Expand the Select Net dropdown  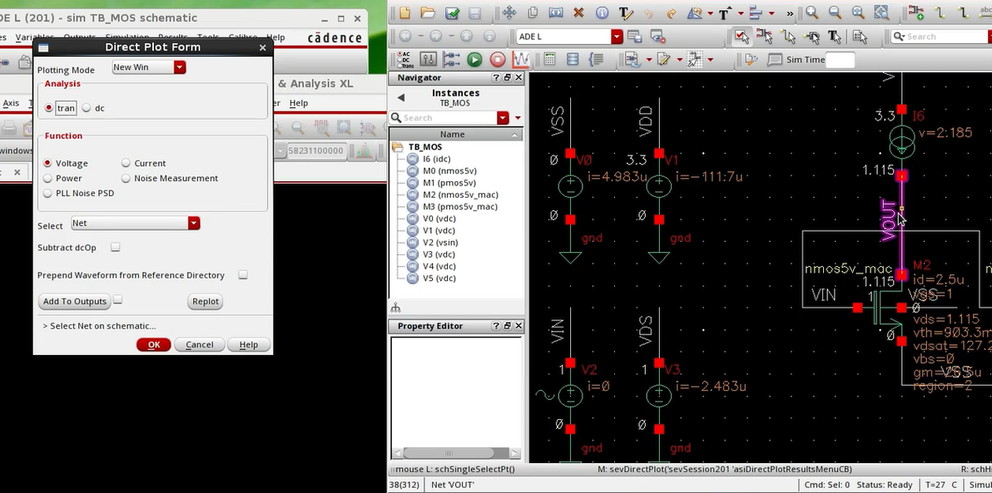point(194,224)
